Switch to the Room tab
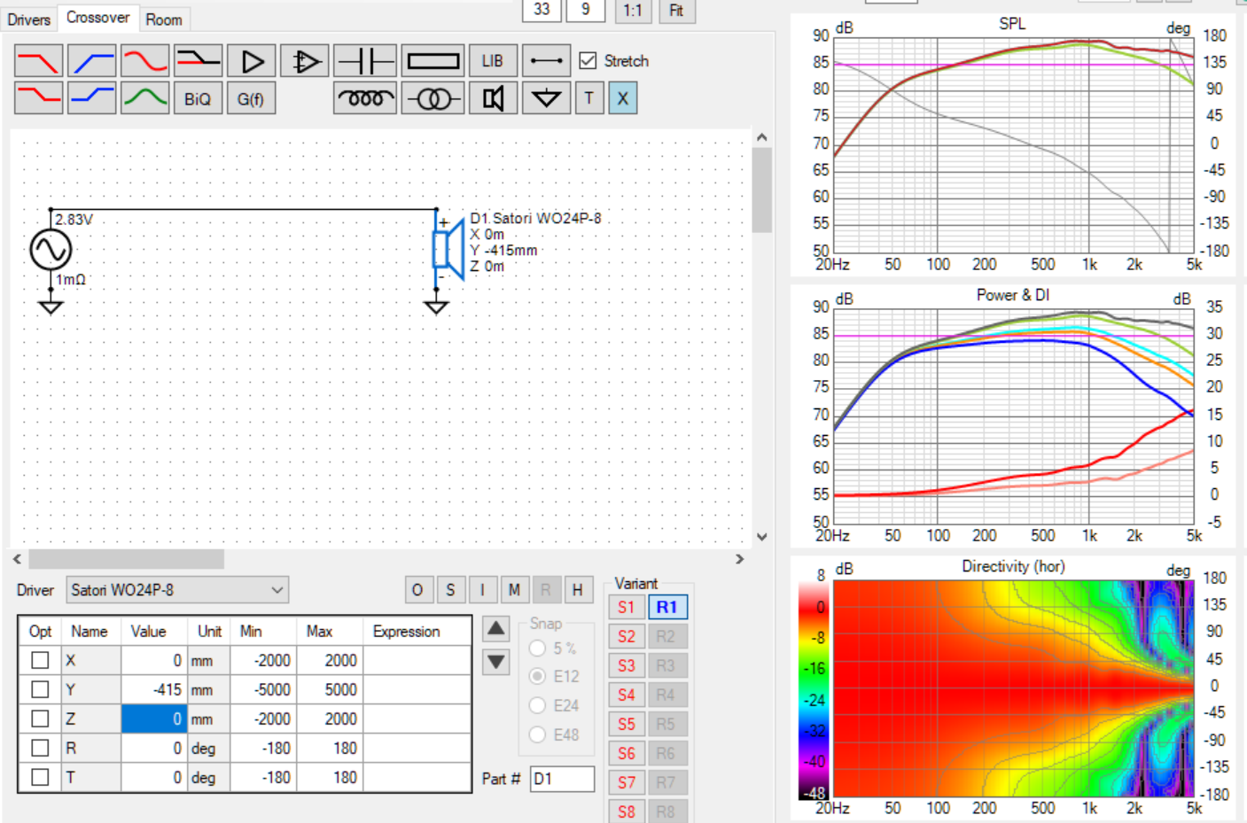Image resolution: width=1247 pixels, height=823 pixels. [x=164, y=19]
